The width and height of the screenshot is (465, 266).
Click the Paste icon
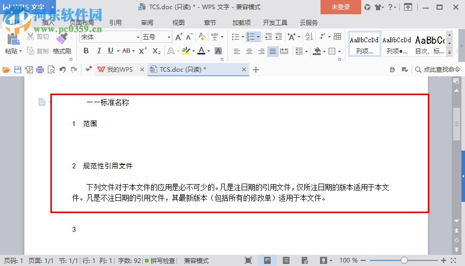click(x=13, y=39)
